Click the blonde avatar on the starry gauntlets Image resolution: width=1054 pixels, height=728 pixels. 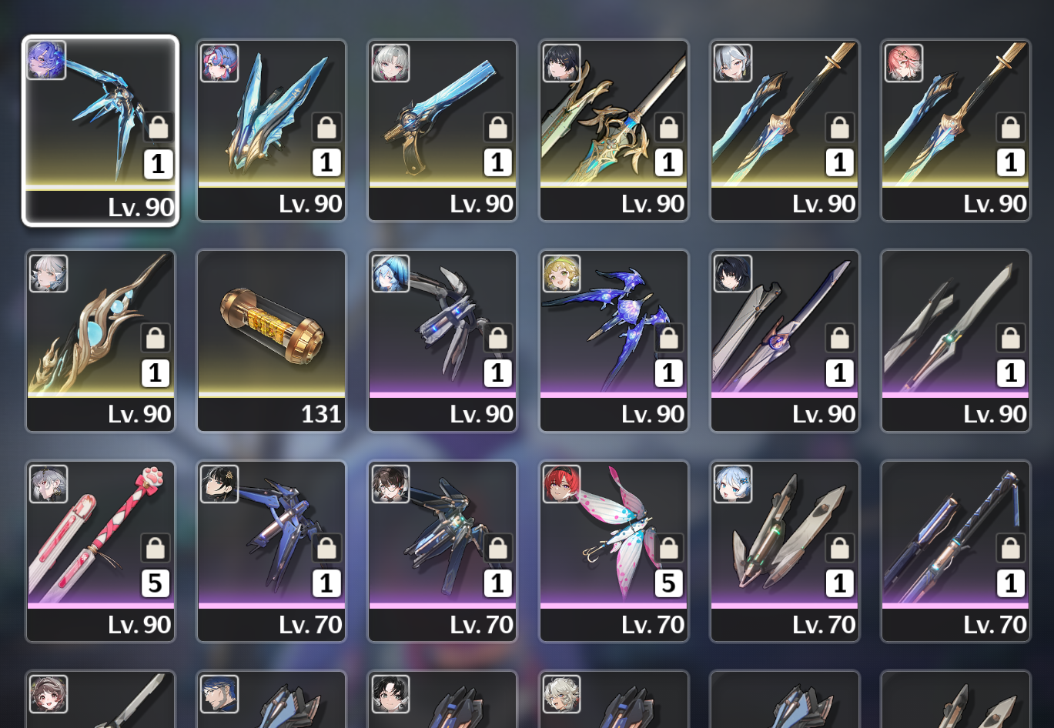pos(561,274)
